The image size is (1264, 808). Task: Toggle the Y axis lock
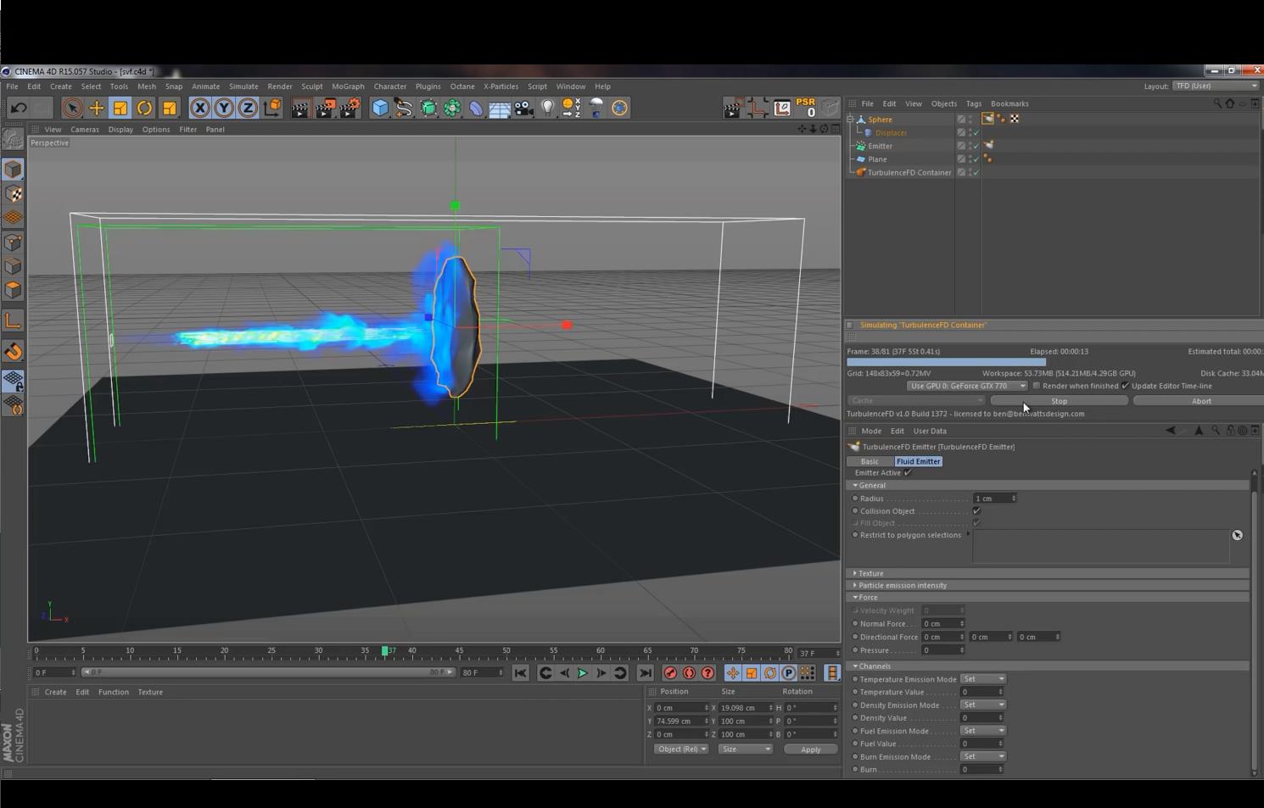(x=224, y=108)
